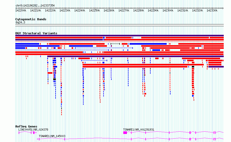Click the 142210k ruler label
The width and height of the screenshot is (231, 142).
36,11
